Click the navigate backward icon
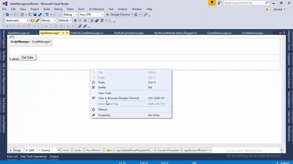This screenshot has width=293, height=164. coord(7,15)
